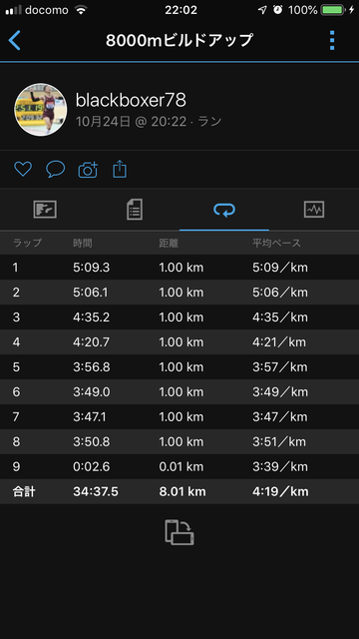Viewport: 359px width, 639px height.
Task: Add a photo with camera icon
Action: click(88, 170)
